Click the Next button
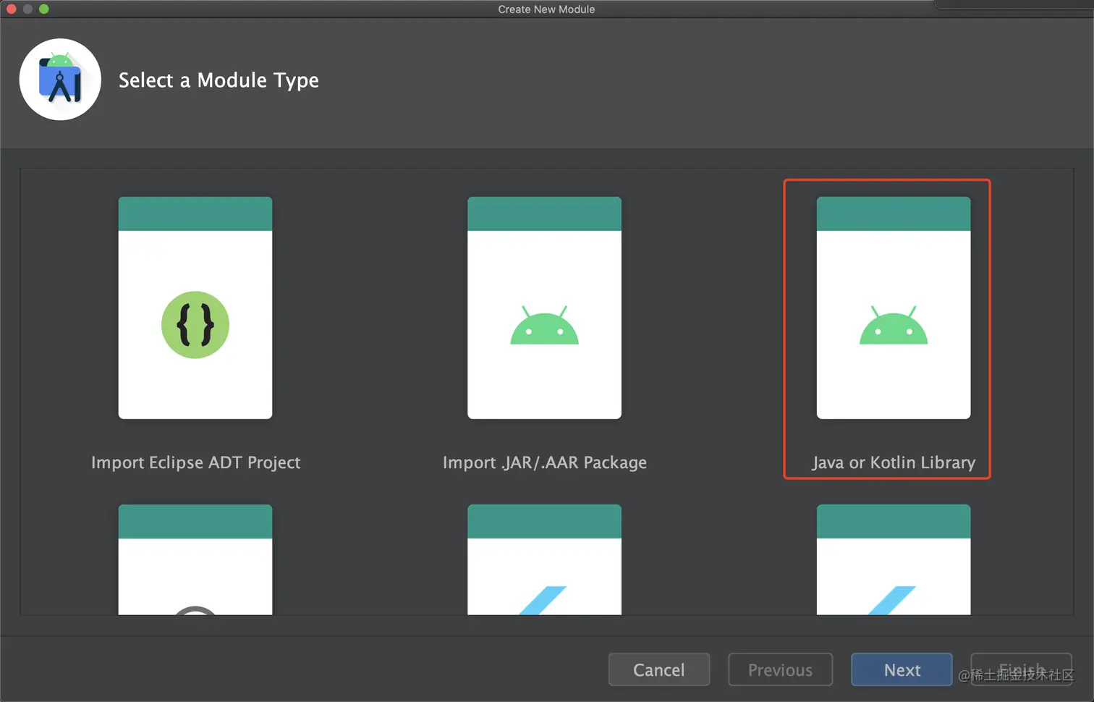 tap(902, 670)
